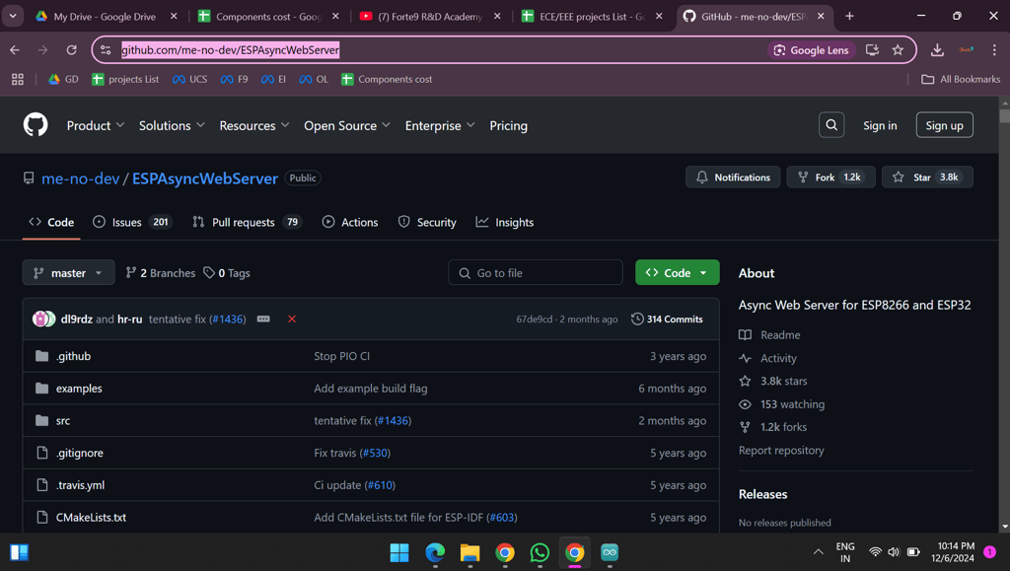Viewport: 1010px width, 571px height.
Task: Click Google Lens button in address bar
Action: 811,49
